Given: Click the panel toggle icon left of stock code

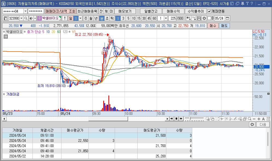Looking at the screenshot, I should (5, 18).
